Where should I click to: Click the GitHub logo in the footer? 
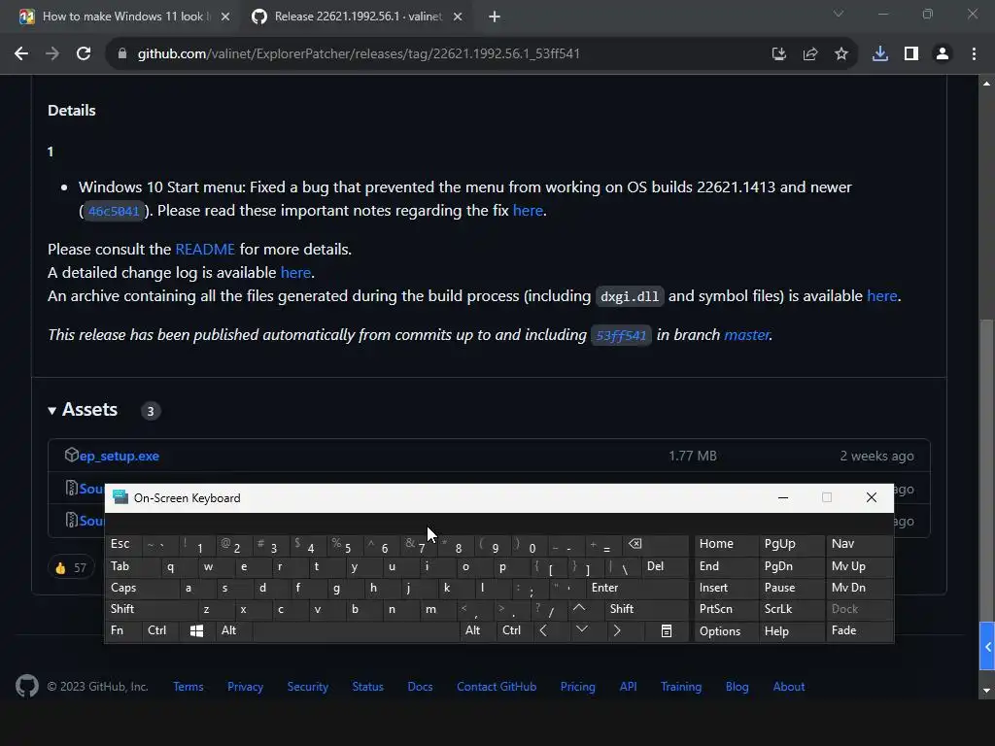coord(27,687)
